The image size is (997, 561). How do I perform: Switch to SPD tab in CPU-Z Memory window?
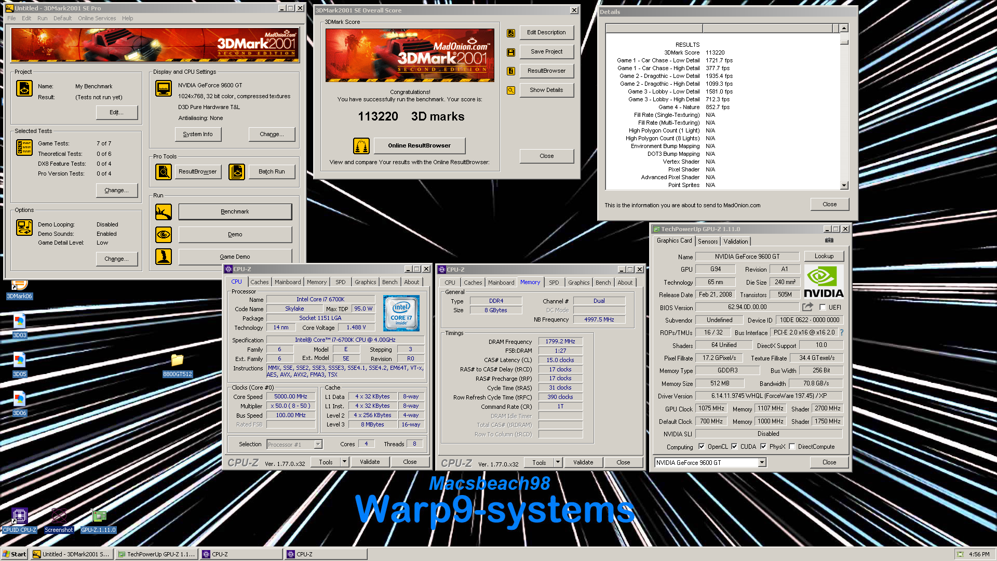click(x=554, y=283)
